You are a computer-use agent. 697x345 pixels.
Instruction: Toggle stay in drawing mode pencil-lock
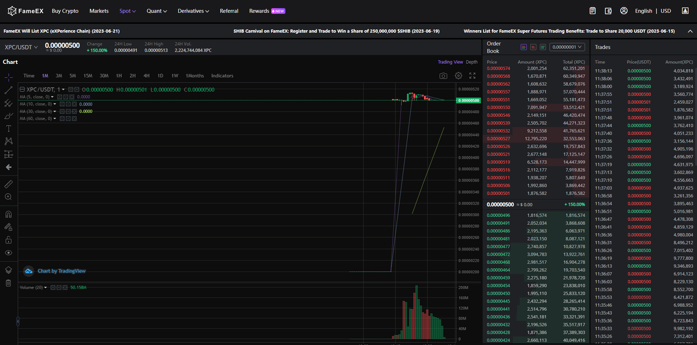(x=8, y=227)
